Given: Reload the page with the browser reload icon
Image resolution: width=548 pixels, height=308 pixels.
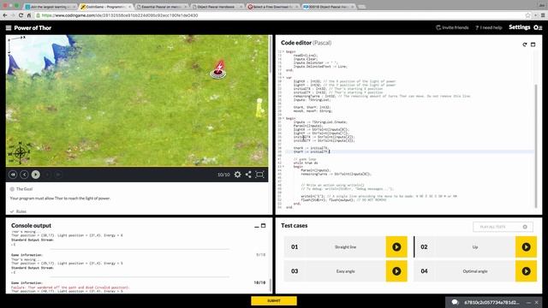Looking at the screenshot, I should coord(21,15).
